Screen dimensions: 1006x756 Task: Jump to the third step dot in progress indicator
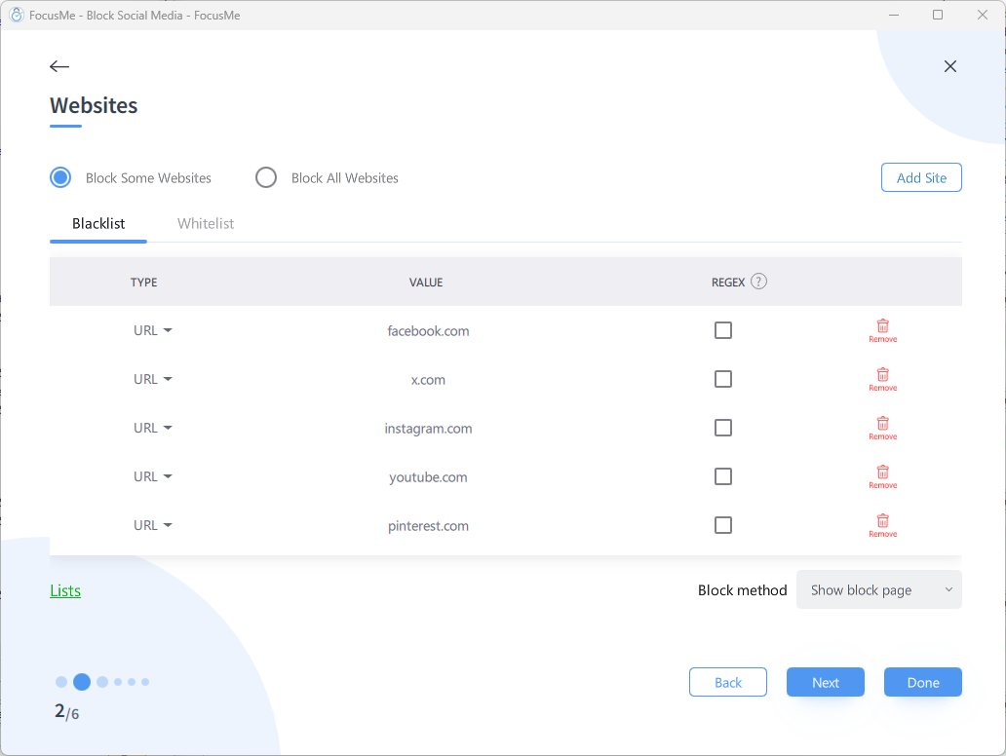pos(102,682)
